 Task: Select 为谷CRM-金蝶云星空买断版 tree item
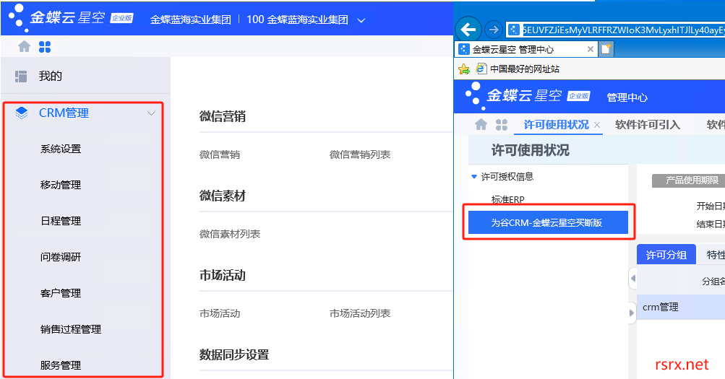[548, 222]
